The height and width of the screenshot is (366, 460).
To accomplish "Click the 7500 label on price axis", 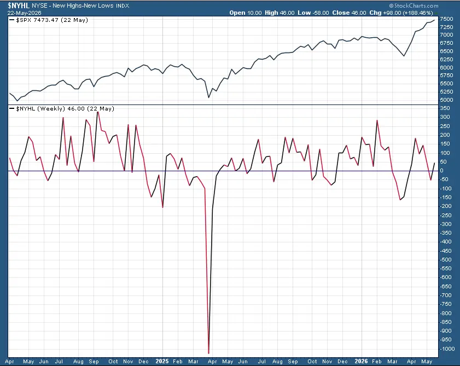I will point(446,19).
